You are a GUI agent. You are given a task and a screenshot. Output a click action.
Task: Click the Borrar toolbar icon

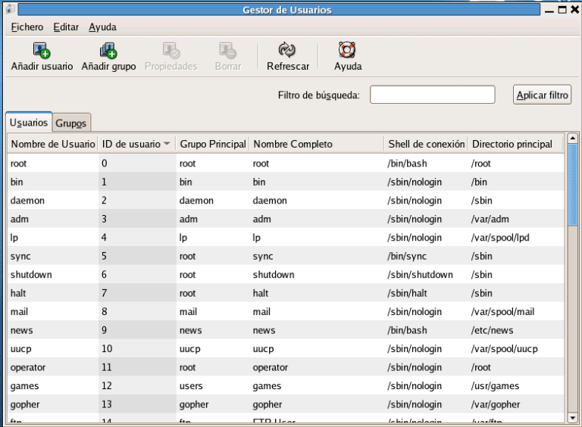pyautogui.click(x=227, y=51)
